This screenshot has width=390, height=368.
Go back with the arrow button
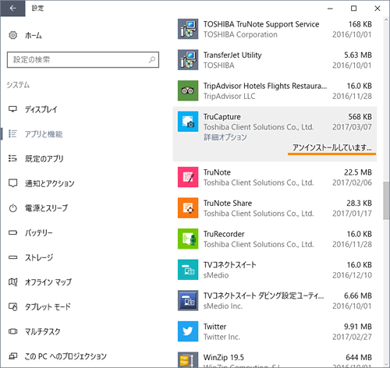click(12, 9)
